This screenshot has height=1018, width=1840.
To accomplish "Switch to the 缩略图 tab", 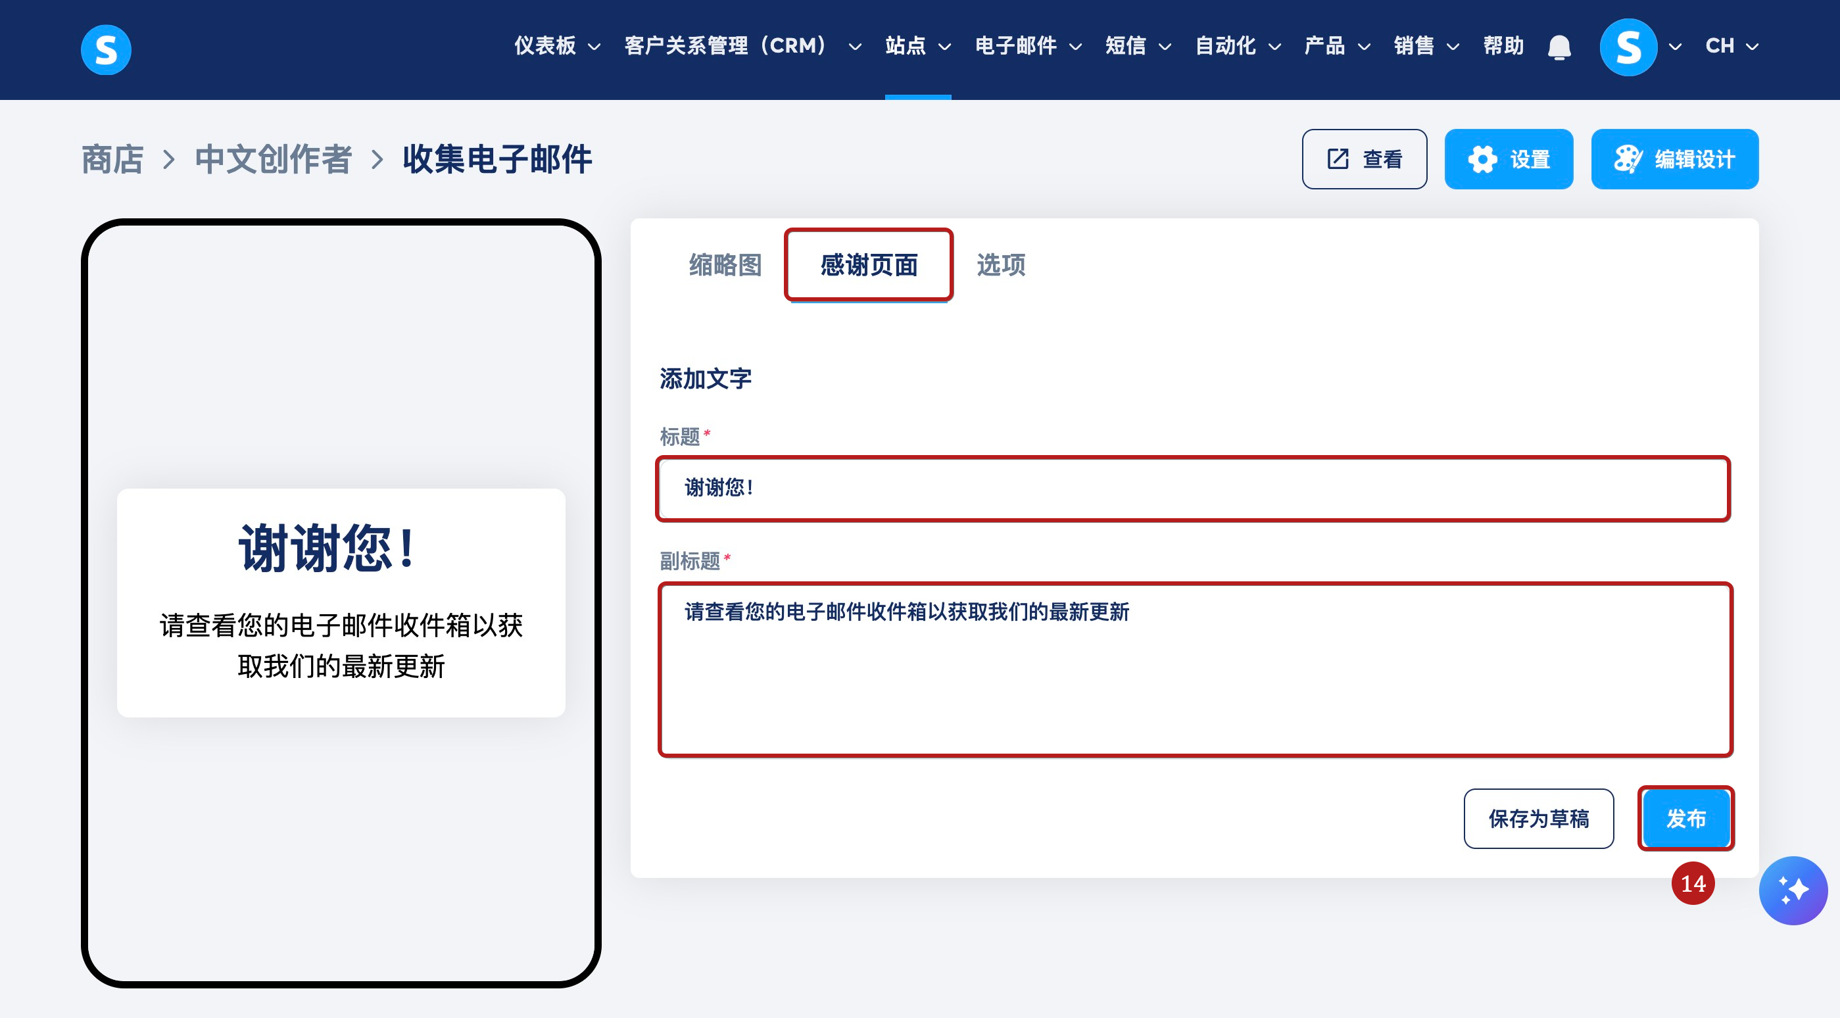I will [x=724, y=265].
